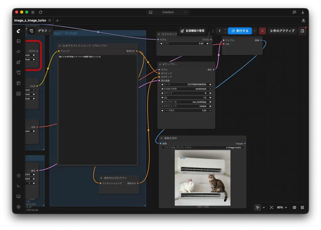The image size is (321, 230).
Task: Toggle link visibility icon at bottom right
Action: 303,207
